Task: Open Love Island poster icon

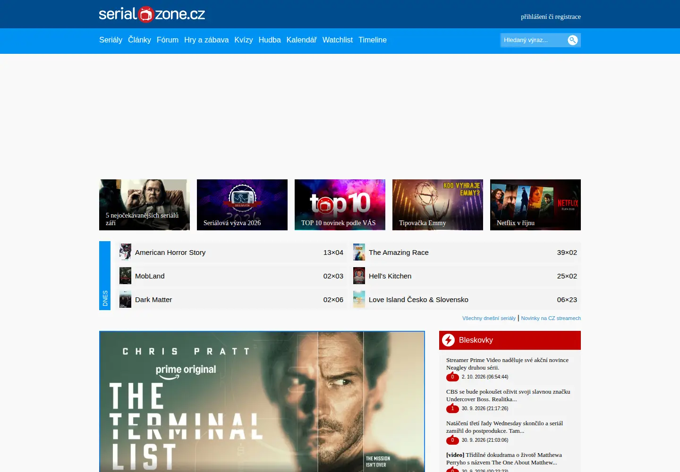Action: coord(359,299)
